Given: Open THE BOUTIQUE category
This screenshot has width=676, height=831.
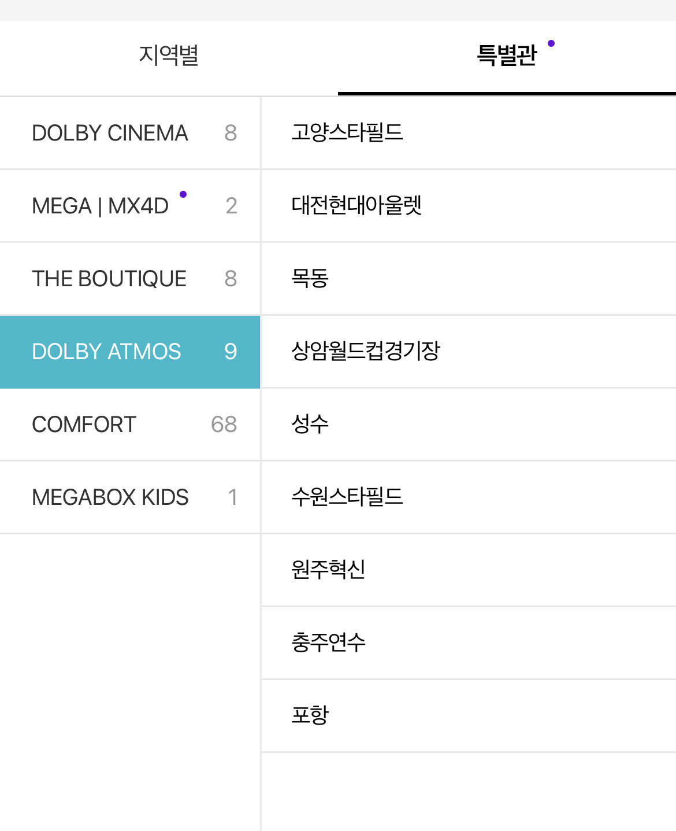Looking at the screenshot, I should point(109,279).
